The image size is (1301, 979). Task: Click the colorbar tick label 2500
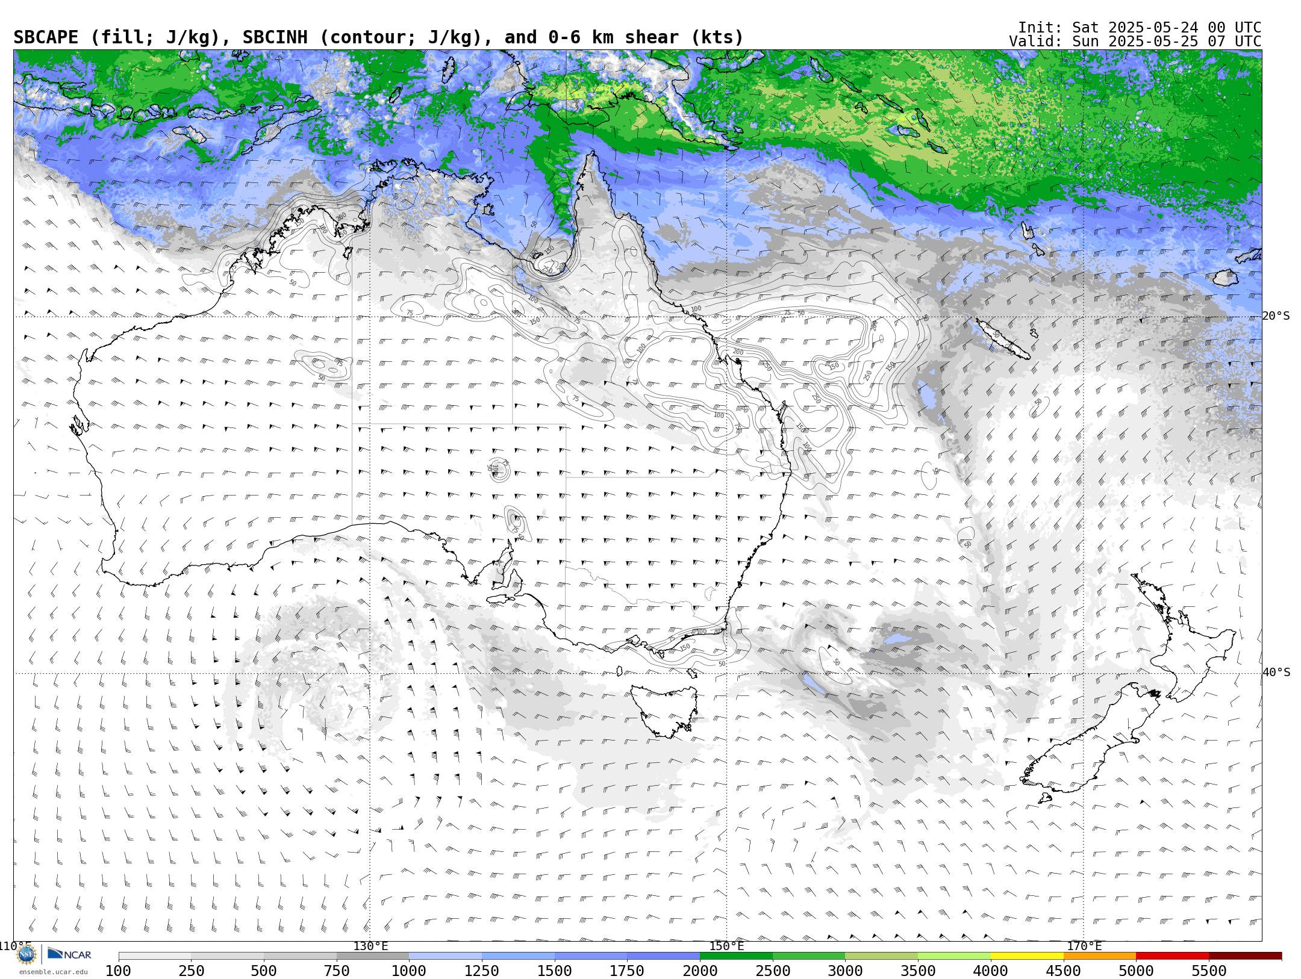click(x=773, y=971)
